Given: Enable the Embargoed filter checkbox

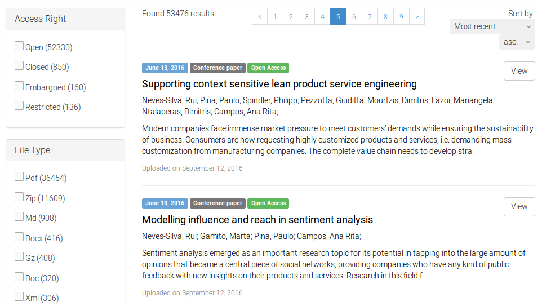Looking at the screenshot, I should (x=19, y=86).
